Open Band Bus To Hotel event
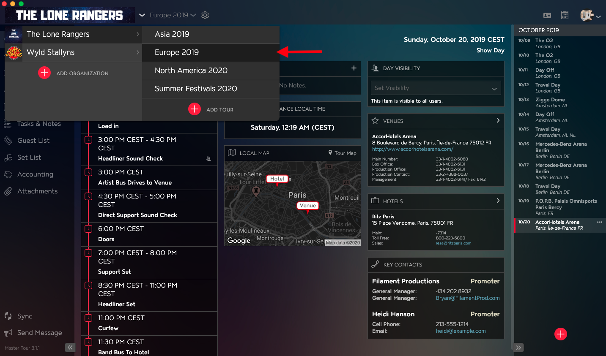The width and height of the screenshot is (606, 356). [x=149, y=347]
